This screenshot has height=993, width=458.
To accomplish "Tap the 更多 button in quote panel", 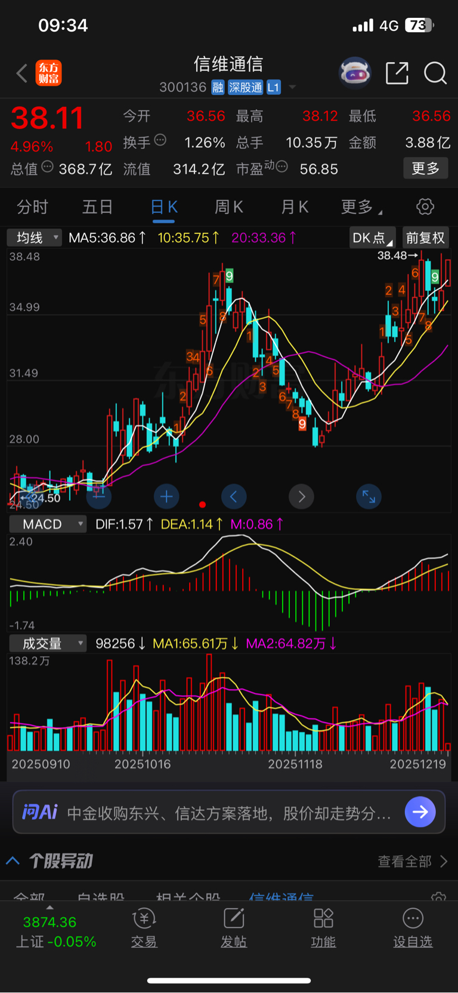I will pos(426,168).
